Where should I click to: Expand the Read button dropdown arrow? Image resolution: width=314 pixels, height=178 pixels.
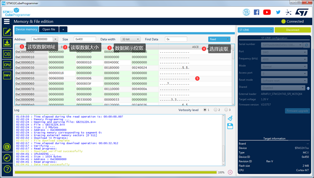(228, 39)
